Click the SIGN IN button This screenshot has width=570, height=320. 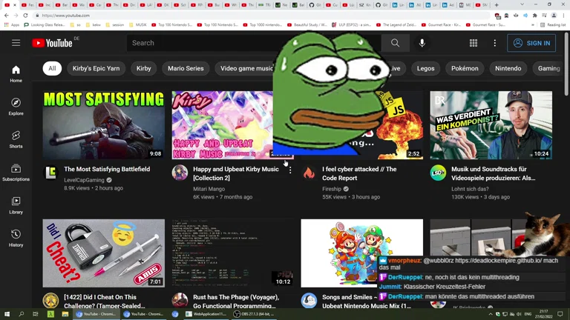pos(531,43)
